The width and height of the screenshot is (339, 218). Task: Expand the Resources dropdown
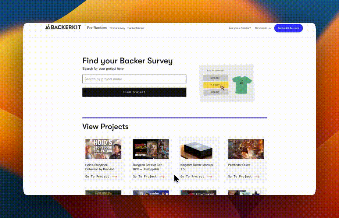(263, 28)
